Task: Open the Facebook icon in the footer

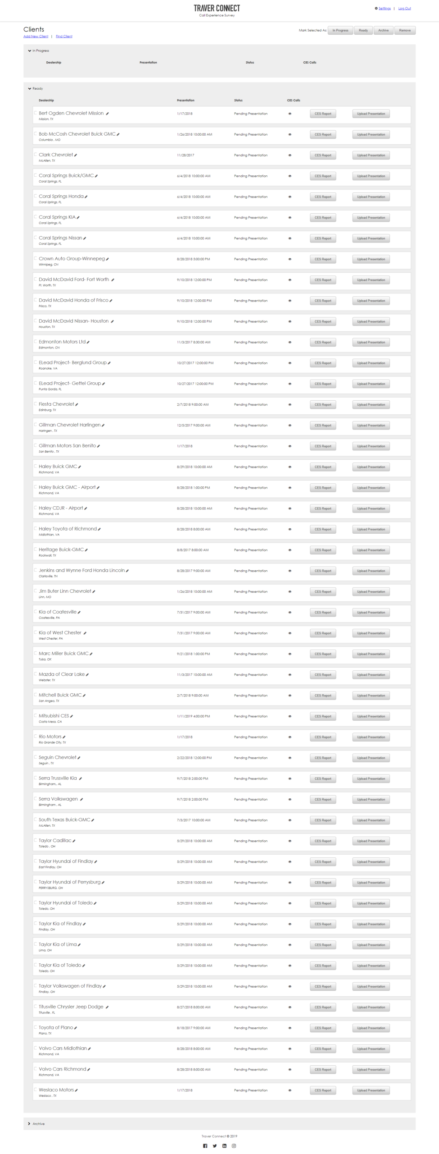Action: [x=205, y=1145]
